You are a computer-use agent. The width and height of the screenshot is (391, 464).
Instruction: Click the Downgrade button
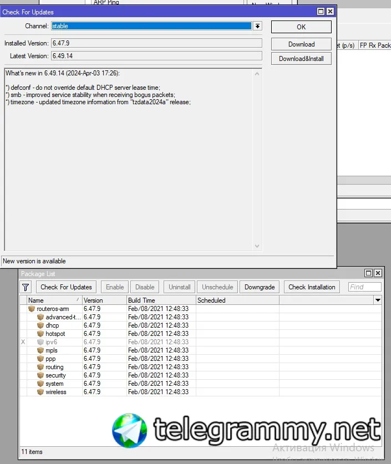click(x=260, y=287)
